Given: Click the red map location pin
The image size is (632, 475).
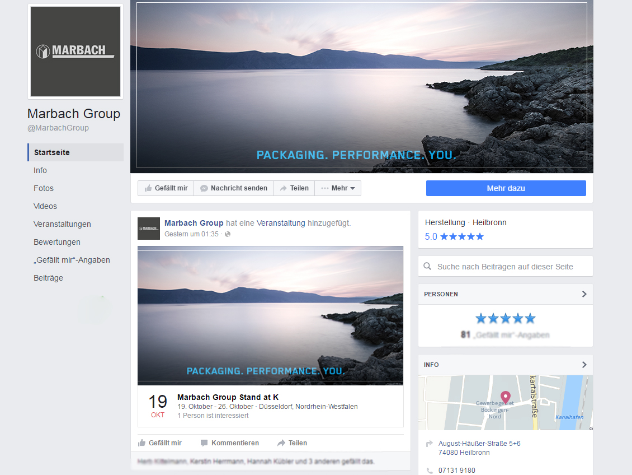Looking at the screenshot, I should coord(506,397).
